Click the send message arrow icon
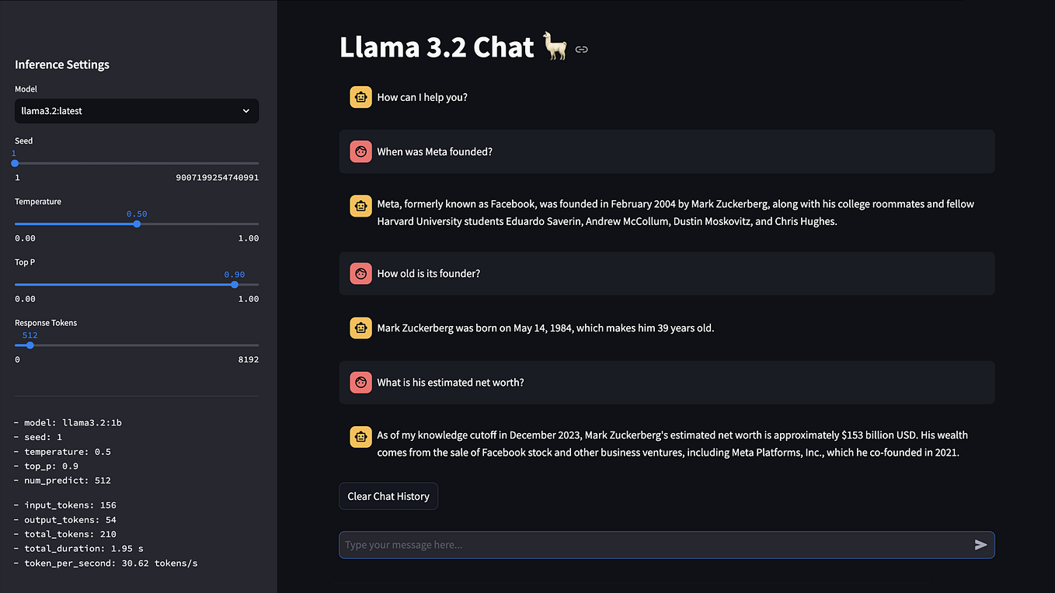1055x593 pixels. 980,544
